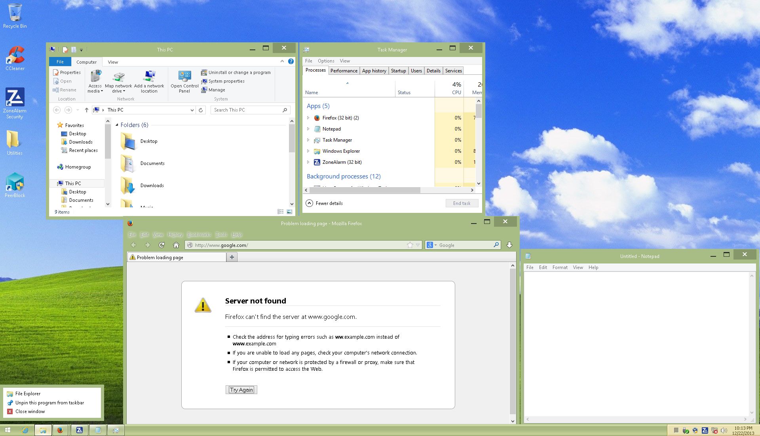Click Task Manager horizontal scrollbar thumb
760x436 pixels.
pyautogui.click(x=365, y=190)
